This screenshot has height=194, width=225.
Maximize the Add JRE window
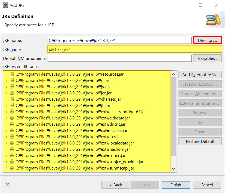click(x=201, y=5)
